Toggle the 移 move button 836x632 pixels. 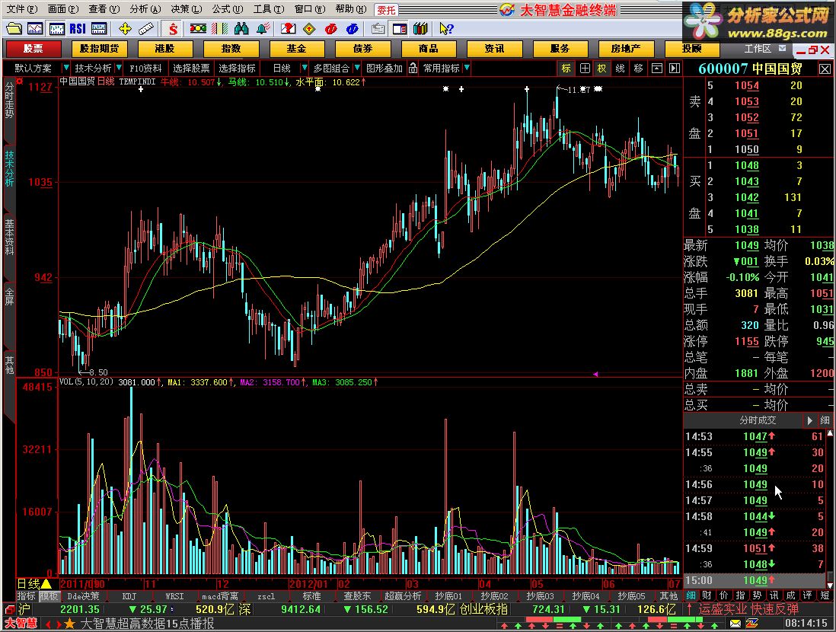pos(638,69)
